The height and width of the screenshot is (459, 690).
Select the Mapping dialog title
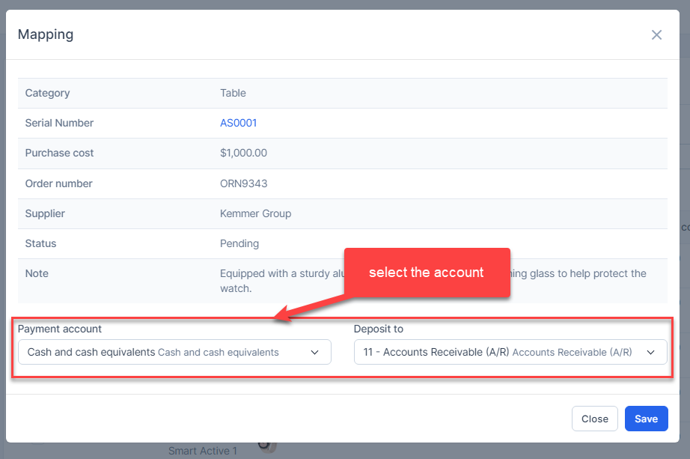click(46, 34)
